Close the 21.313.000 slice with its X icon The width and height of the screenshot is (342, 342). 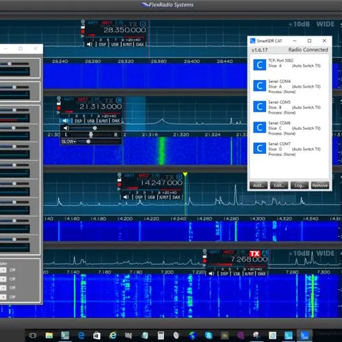[59, 98]
